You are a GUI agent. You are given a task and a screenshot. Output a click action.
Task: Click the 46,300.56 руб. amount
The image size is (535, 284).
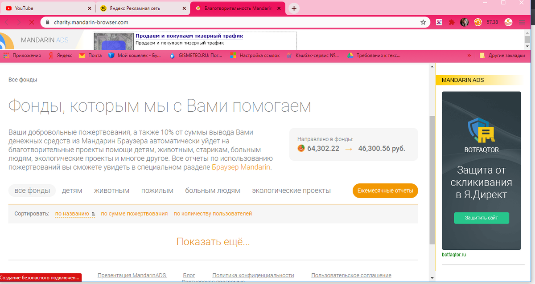[x=382, y=149]
